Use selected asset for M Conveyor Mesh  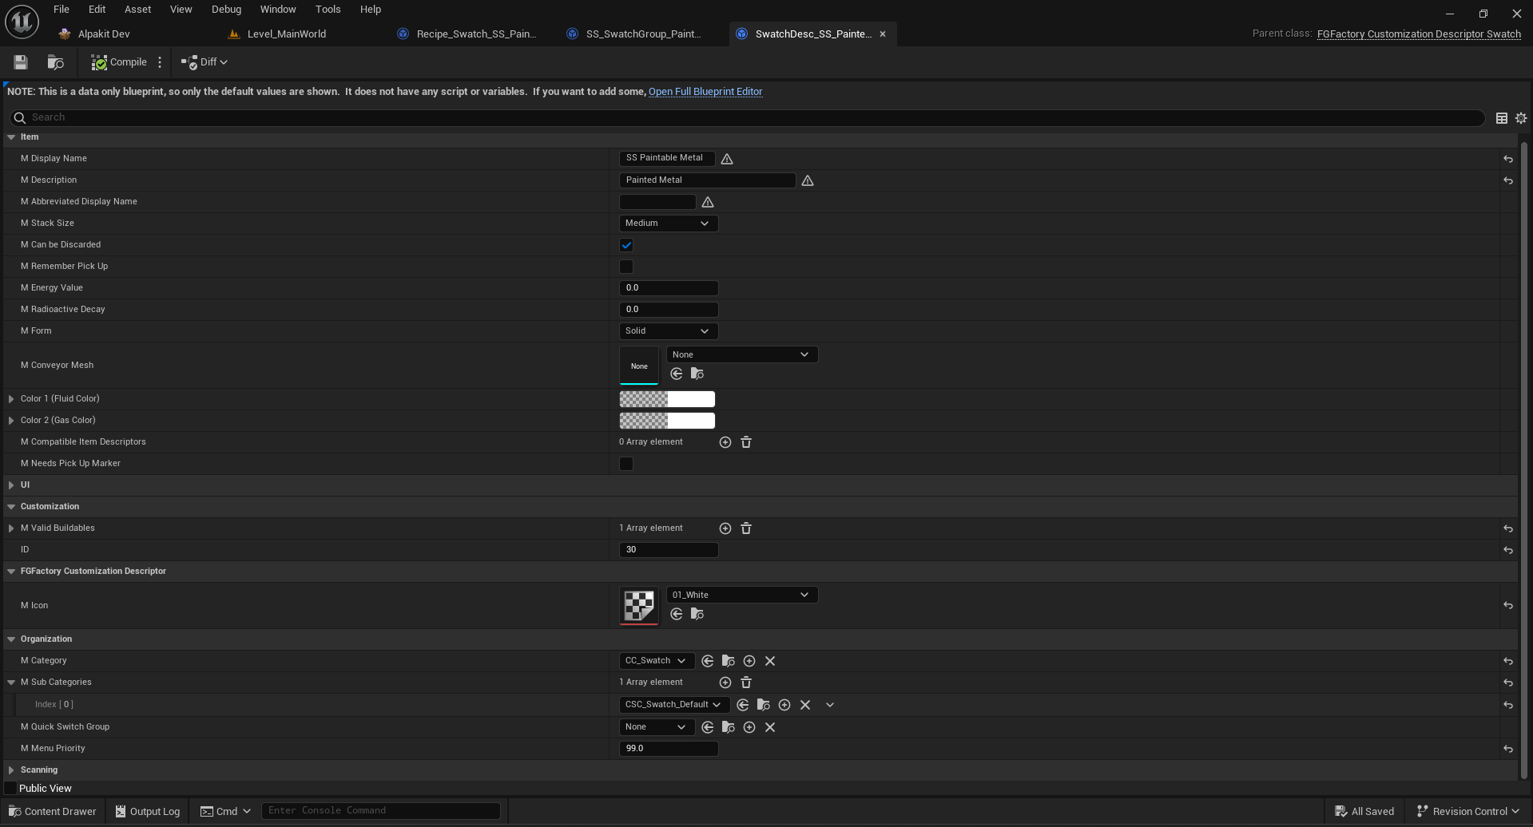point(677,374)
